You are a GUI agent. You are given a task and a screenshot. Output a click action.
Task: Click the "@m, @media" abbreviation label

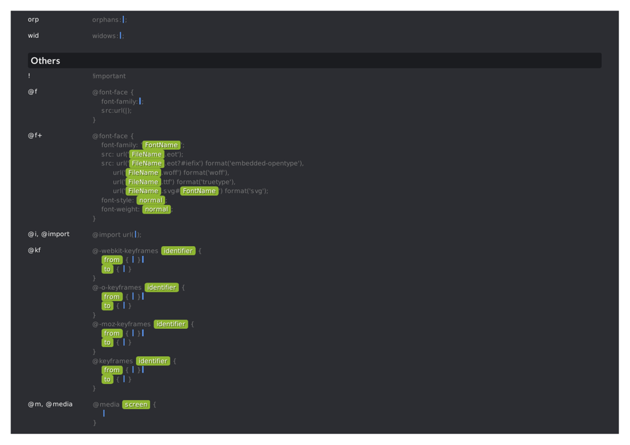[x=50, y=404]
